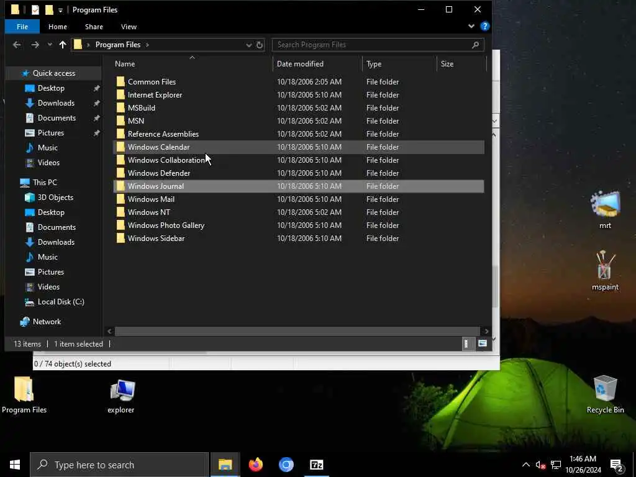Image resolution: width=636 pixels, height=477 pixels.
Task: Select Network in navigation pane
Action: 47,322
